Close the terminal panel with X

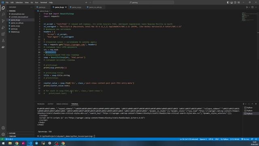(256, 104)
